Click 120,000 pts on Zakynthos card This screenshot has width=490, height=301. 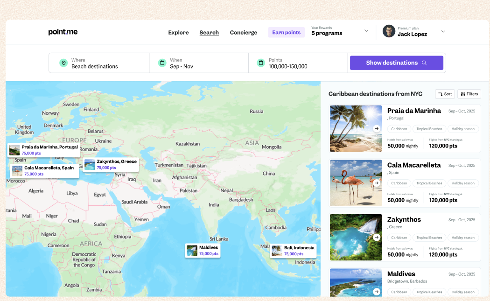pyautogui.click(x=443, y=254)
